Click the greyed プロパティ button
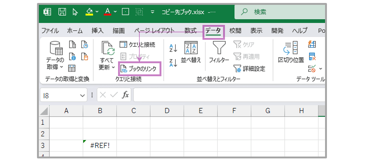 (x=135, y=57)
